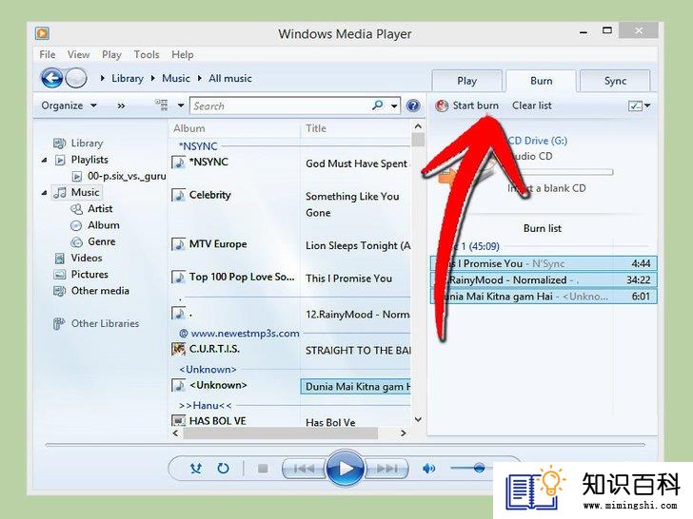This screenshot has height=519, width=693.
Task: Click the Back navigation arrow button
Action: (52, 79)
